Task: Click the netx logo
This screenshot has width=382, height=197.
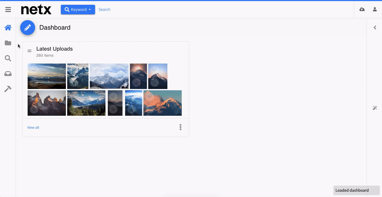Action: click(36, 10)
